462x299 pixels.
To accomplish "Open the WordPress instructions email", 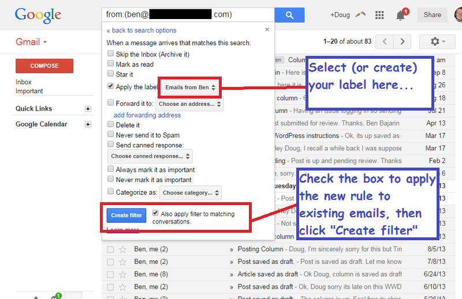I will (365, 136).
